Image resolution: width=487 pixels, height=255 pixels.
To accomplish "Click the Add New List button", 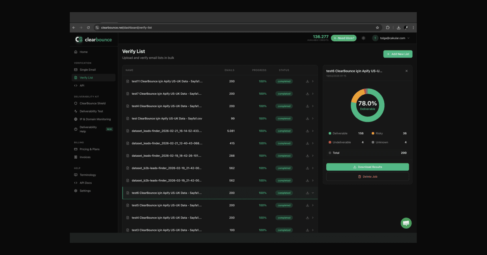I will [398, 54].
